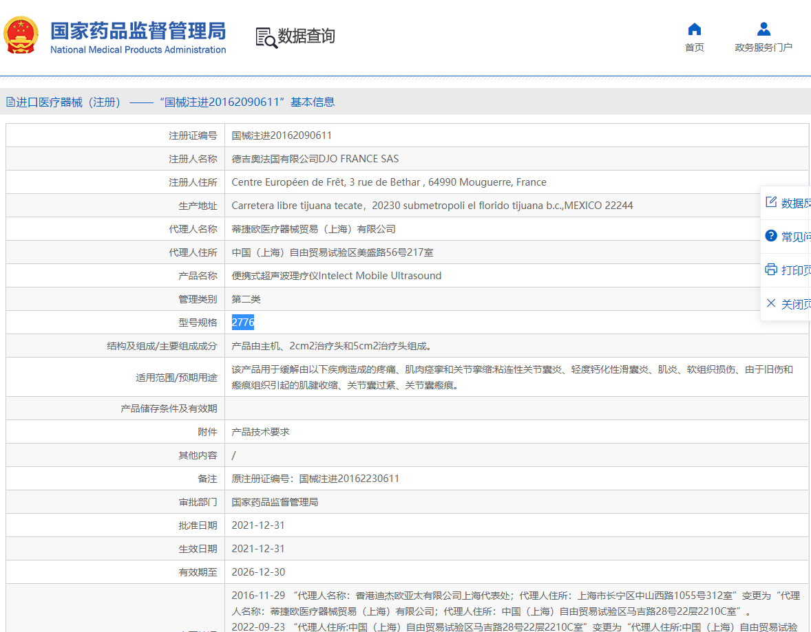This screenshot has width=811, height=632.
Task: Click management category value 第二类
Action: pyautogui.click(x=246, y=299)
